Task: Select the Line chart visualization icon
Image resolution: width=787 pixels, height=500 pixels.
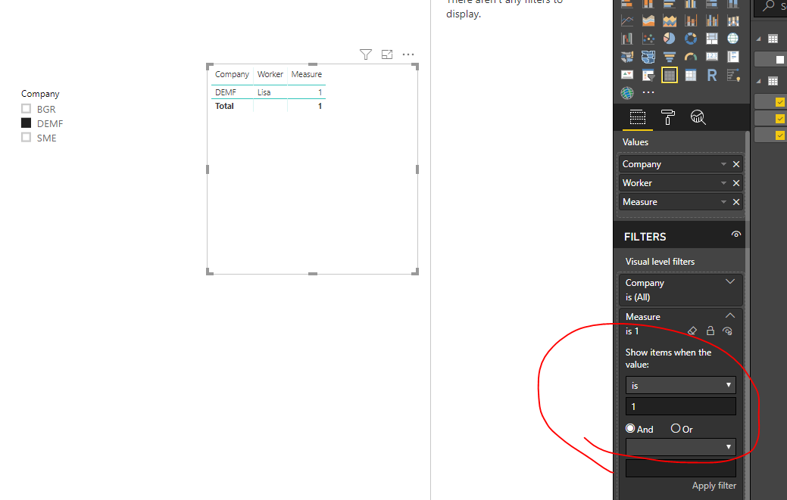Action: coord(627,20)
